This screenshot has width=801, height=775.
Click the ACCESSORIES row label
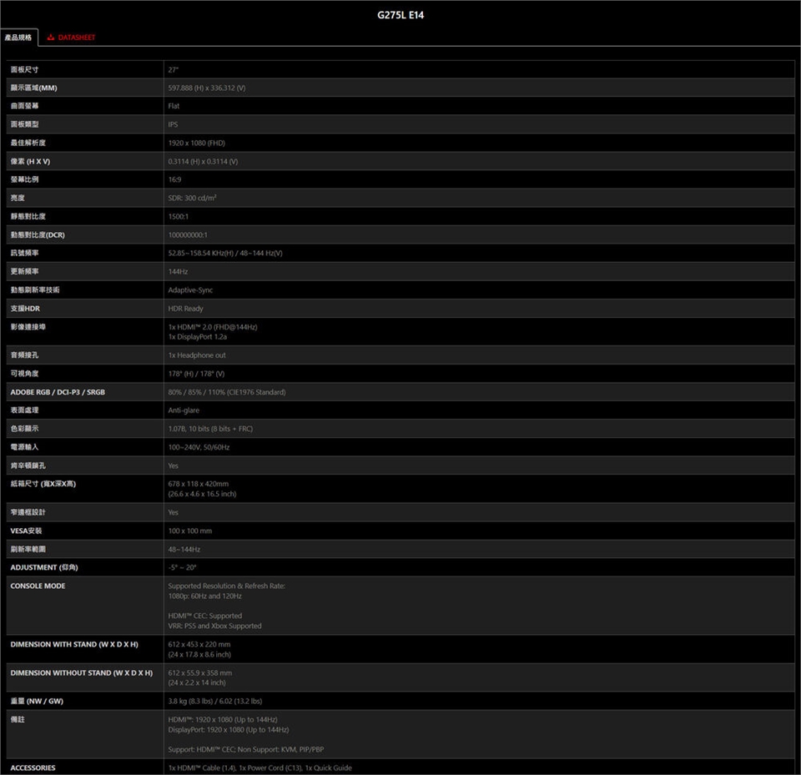[33, 767]
